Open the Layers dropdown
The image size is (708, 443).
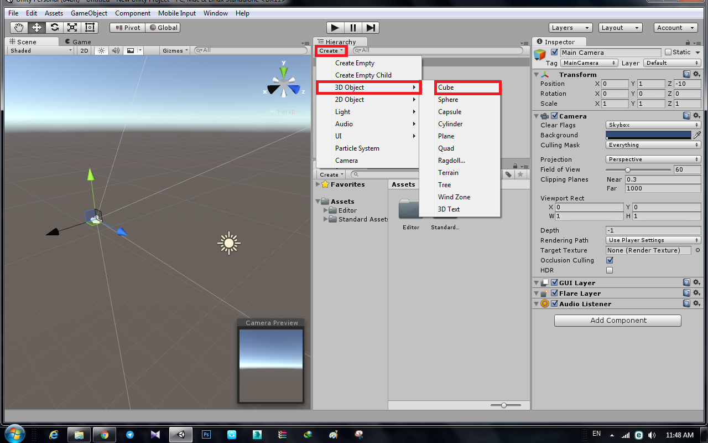pyautogui.click(x=571, y=28)
